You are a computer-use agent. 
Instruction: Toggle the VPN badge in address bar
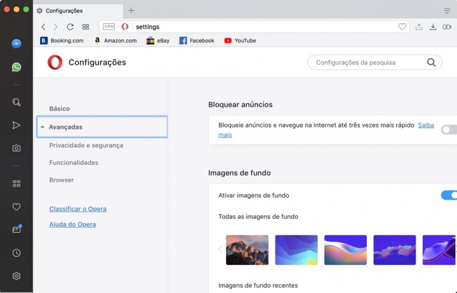[109, 27]
